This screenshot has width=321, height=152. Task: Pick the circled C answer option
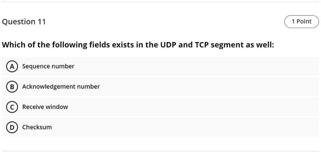(12, 107)
